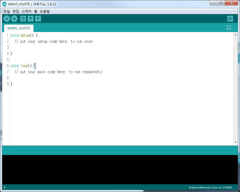
Task: Click the editor scrollbar down arrow
Action: click(236, 142)
